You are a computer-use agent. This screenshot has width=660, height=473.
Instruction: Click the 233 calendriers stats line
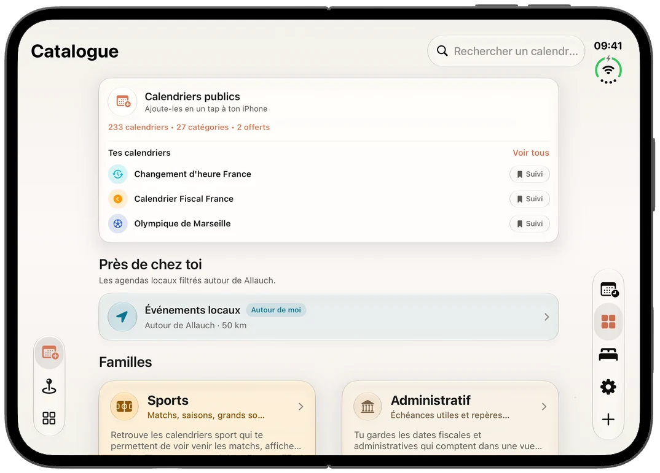[189, 127]
